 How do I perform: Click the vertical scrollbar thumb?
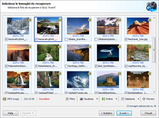click(154, 50)
